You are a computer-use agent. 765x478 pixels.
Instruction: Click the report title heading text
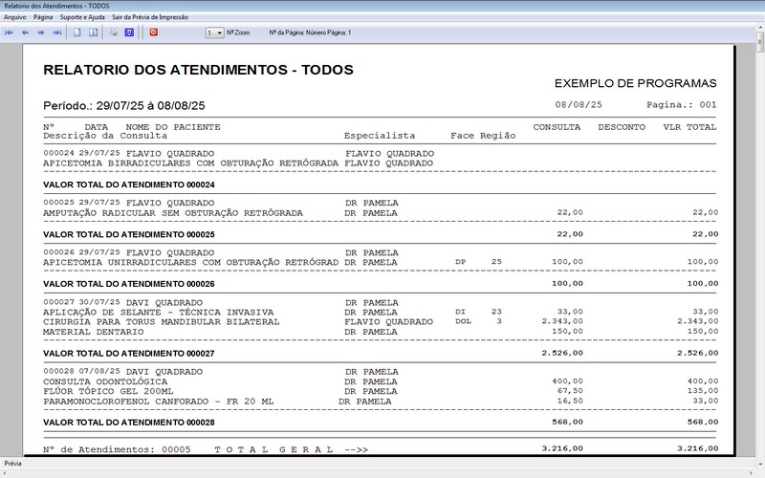[x=199, y=70]
